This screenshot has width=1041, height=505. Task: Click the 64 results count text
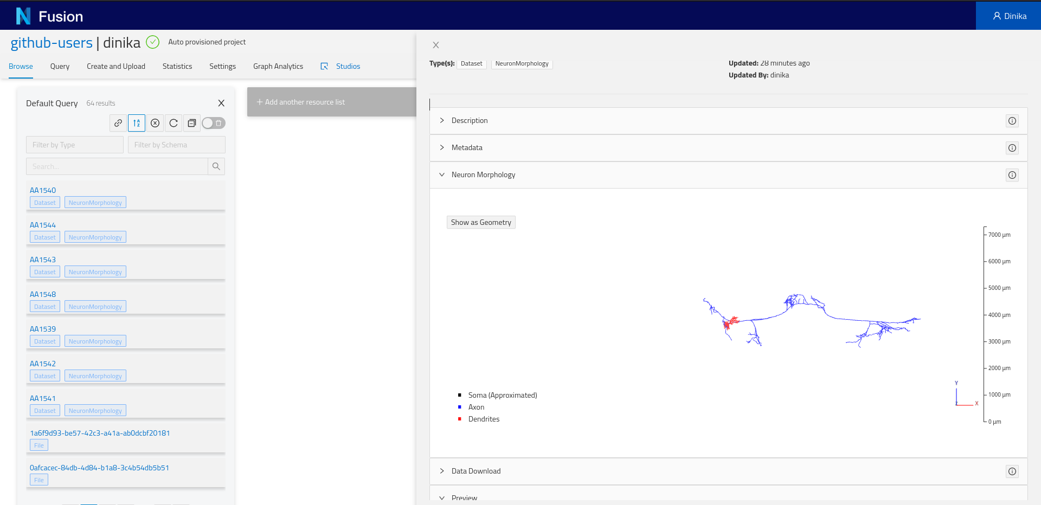[x=101, y=103]
